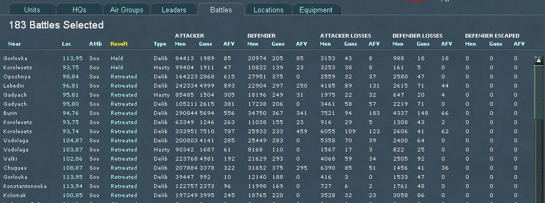Select the Lebedin battle name
The image size is (545, 203).
(x=13, y=85)
